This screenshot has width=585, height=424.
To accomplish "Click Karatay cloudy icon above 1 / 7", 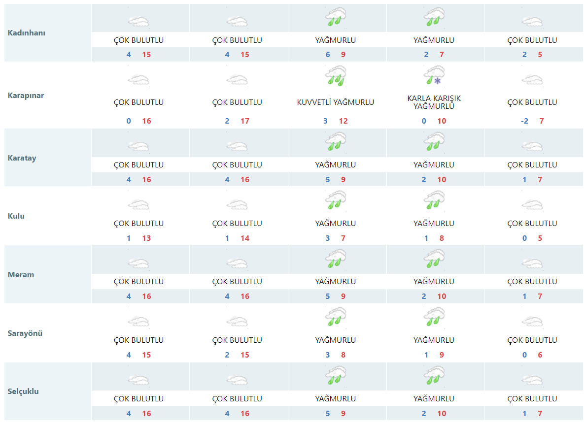I will coord(532,146).
